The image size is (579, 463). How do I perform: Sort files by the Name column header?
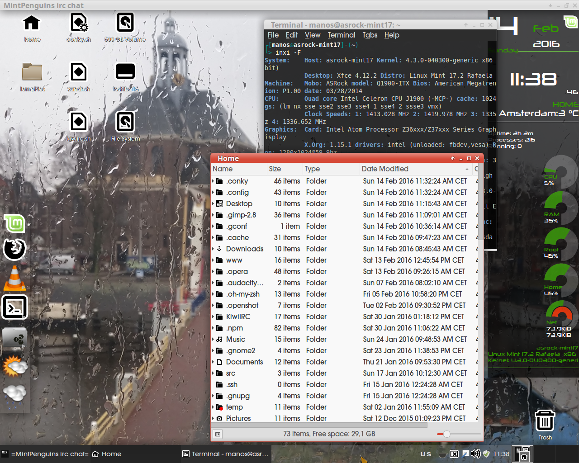coord(239,169)
